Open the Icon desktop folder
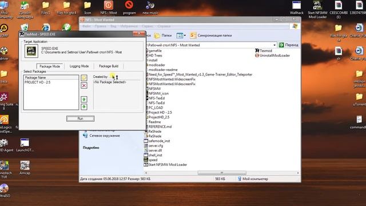Screen dimensions: 366x206 coord(87,7)
